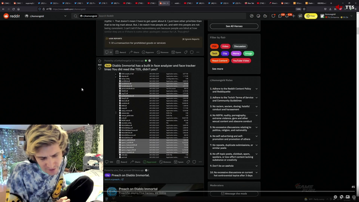Image resolution: width=359 pixels, height=202 pixels.
Task: Open the notifications bell in Reddit header
Action: tap(287, 16)
